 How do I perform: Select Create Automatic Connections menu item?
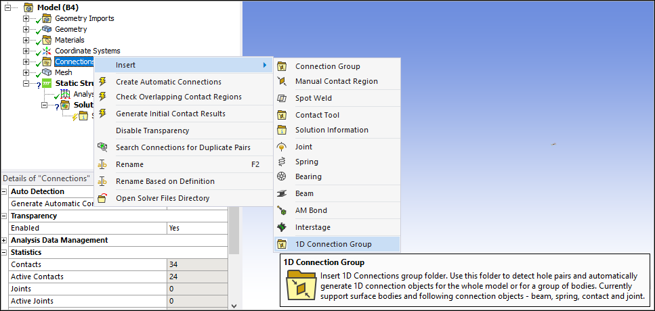168,82
